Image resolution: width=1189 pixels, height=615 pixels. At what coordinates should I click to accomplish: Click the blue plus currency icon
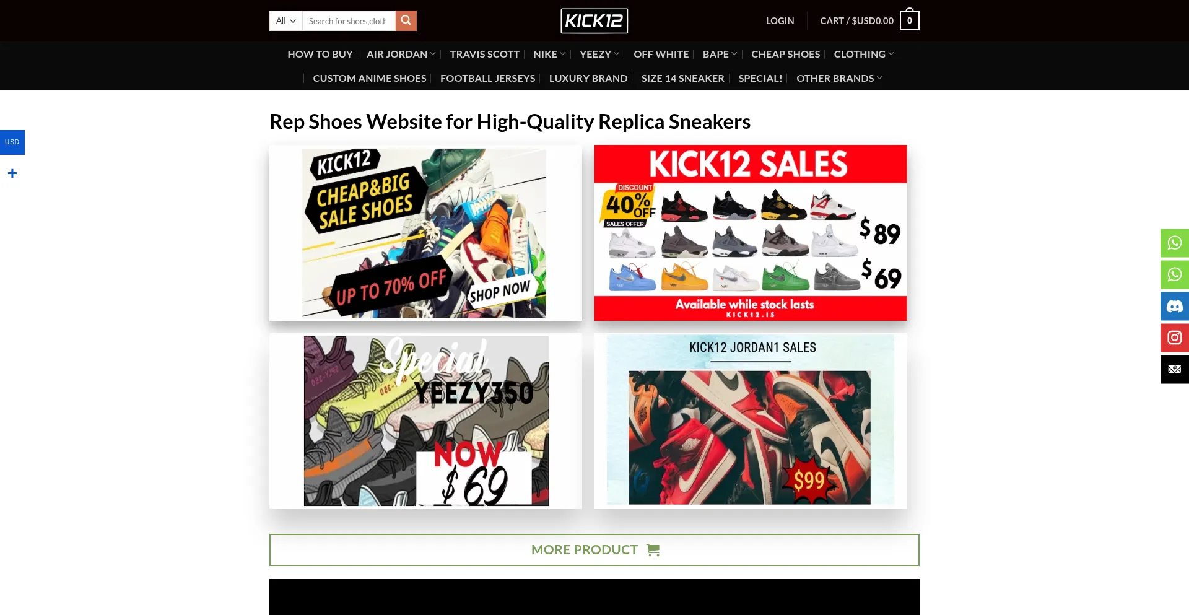click(x=12, y=173)
